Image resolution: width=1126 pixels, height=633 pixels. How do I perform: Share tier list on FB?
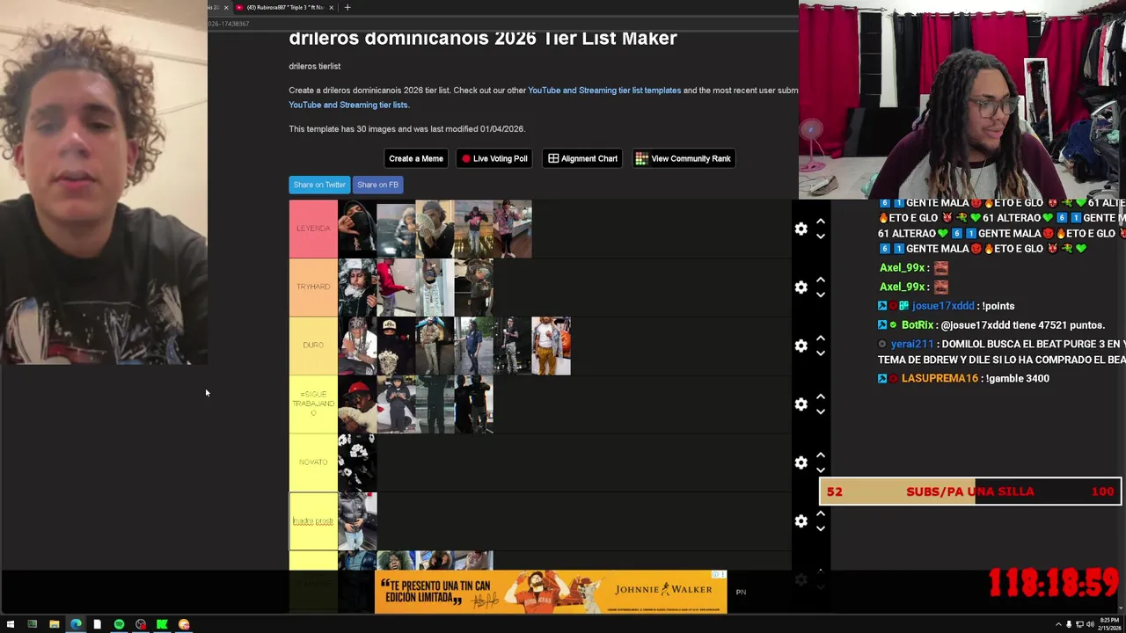tap(378, 185)
